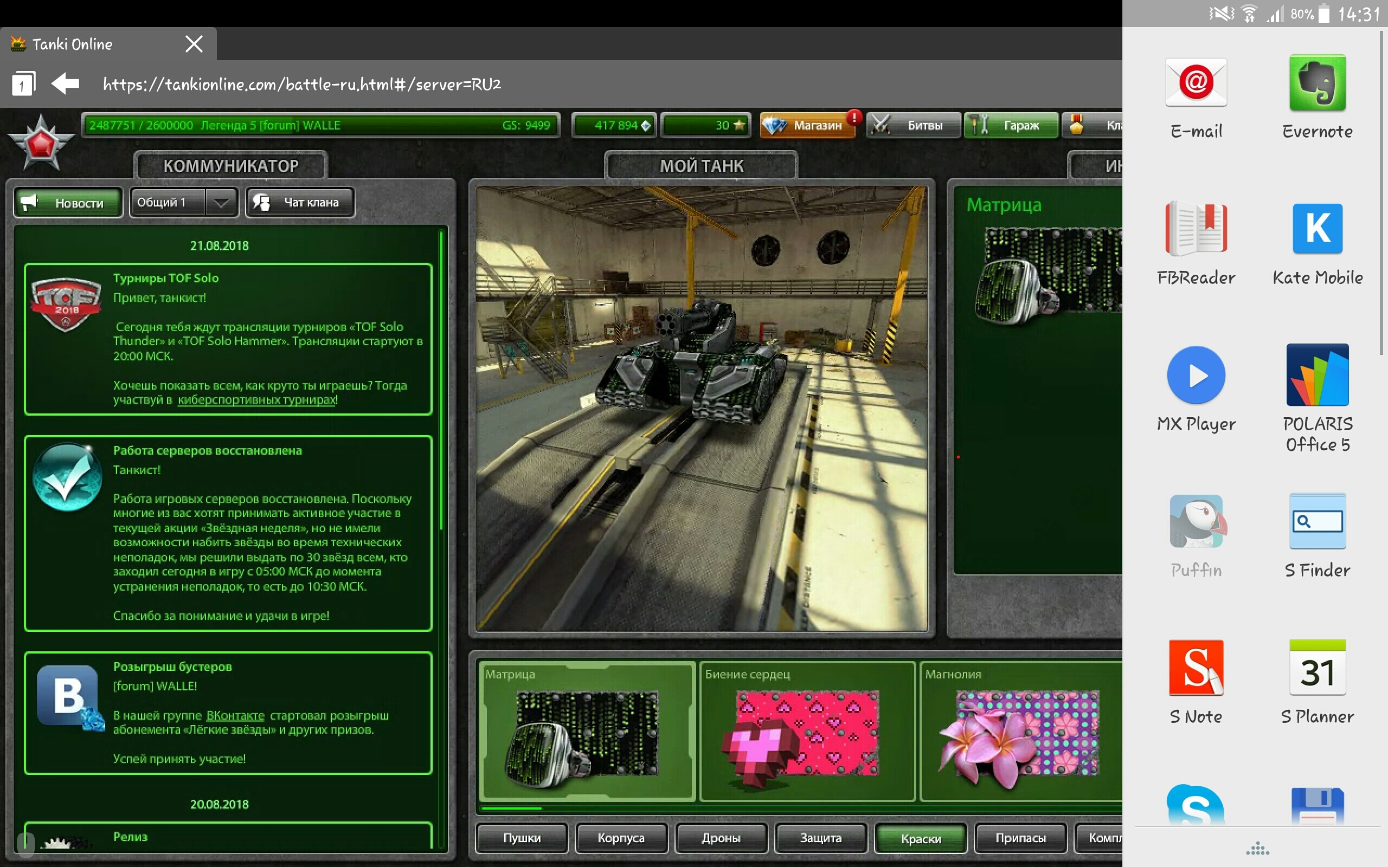1388x867 pixels.
Task: Click the Работа серверов восстановлена heading
Action: pyautogui.click(x=208, y=451)
